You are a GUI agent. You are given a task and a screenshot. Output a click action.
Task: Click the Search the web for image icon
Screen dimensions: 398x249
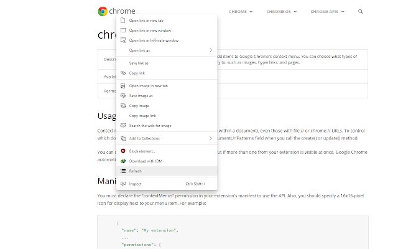(x=123, y=126)
